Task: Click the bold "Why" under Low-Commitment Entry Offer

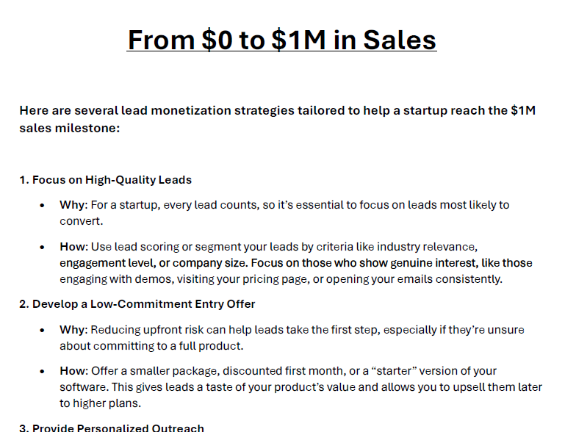Action: point(71,330)
